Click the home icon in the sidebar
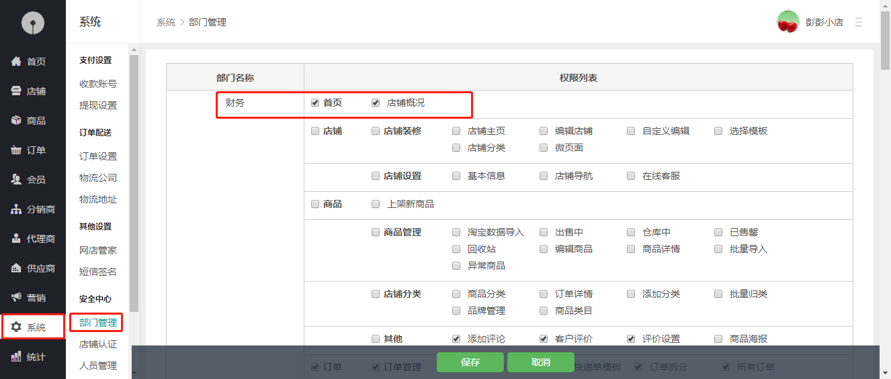The height and width of the screenshot is (379, 891). point(16,62)
